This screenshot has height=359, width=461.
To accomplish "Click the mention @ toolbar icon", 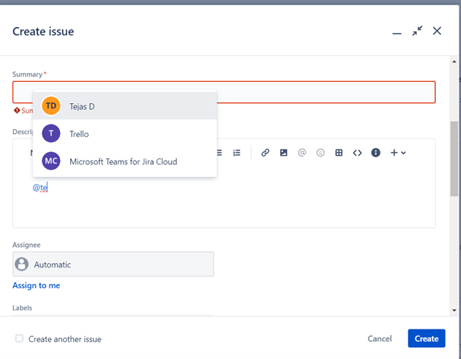I will (x=302, y=153).
